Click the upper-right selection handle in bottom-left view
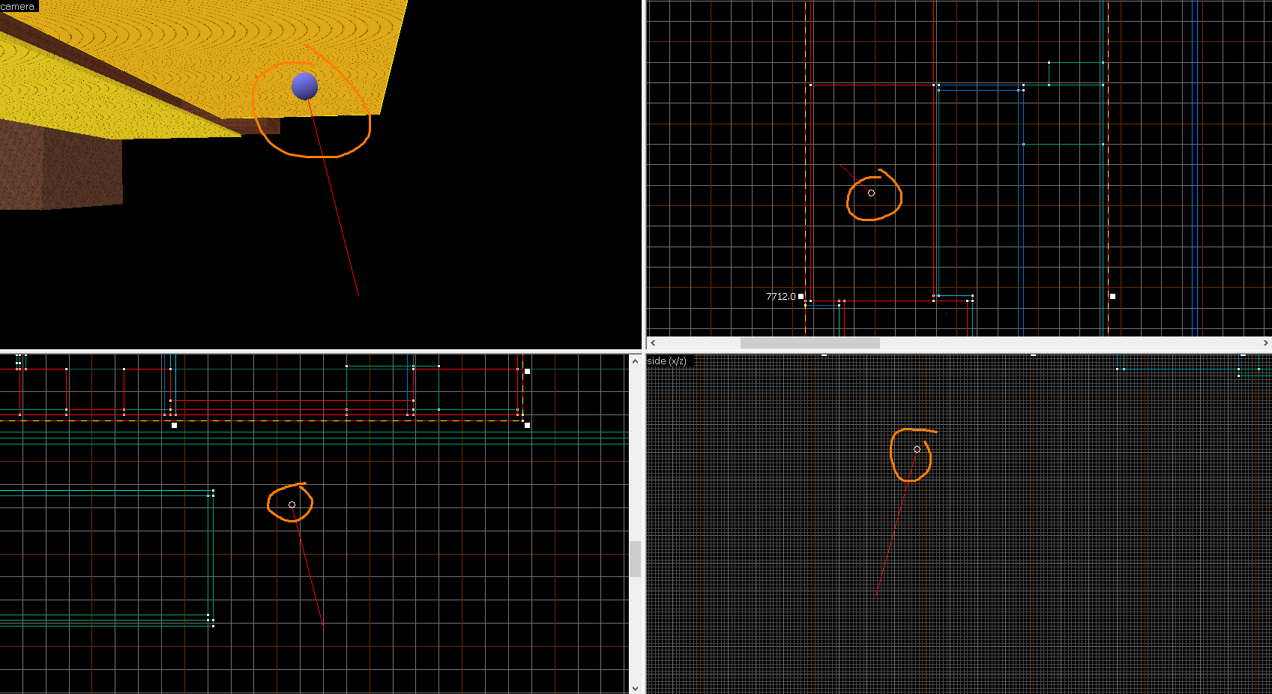 coord(527,371)
